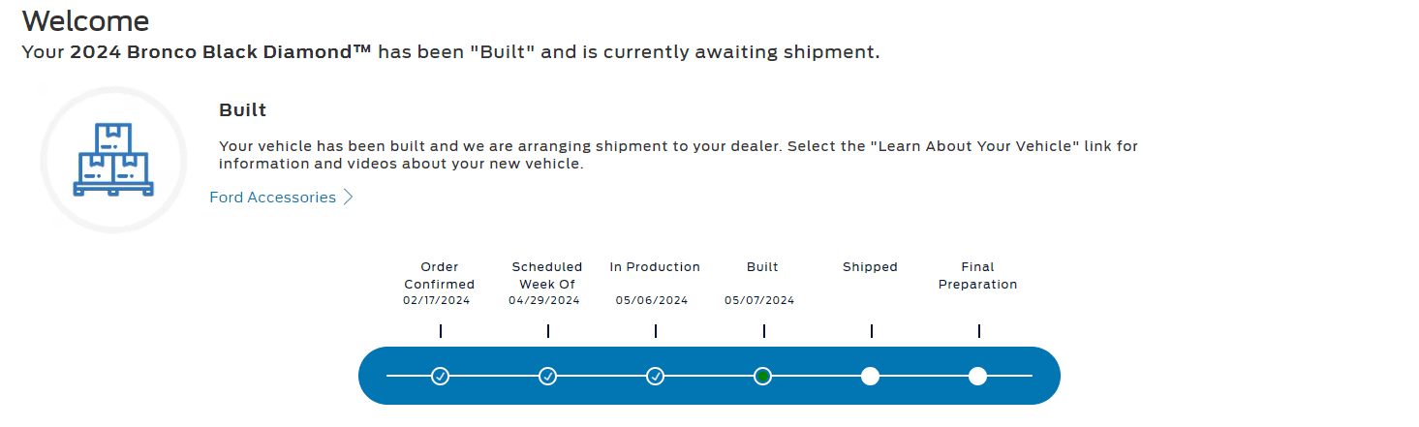
Task: Select the Order Confirmed checkmark circle
Action: pyautogui.click(x=440, y=376)
